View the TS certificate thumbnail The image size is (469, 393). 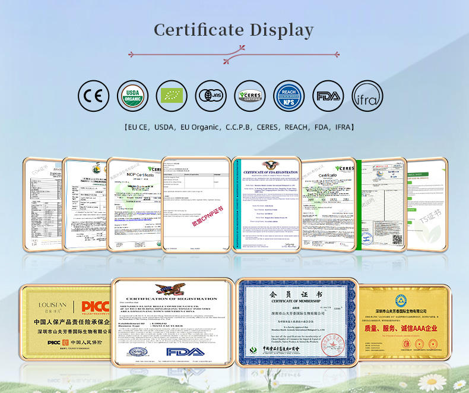point(427,205)
